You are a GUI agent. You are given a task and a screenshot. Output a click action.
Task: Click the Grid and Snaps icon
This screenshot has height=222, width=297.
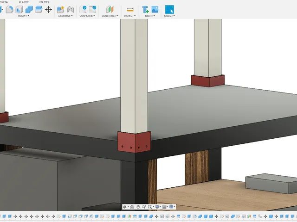(x=164, y=207)
